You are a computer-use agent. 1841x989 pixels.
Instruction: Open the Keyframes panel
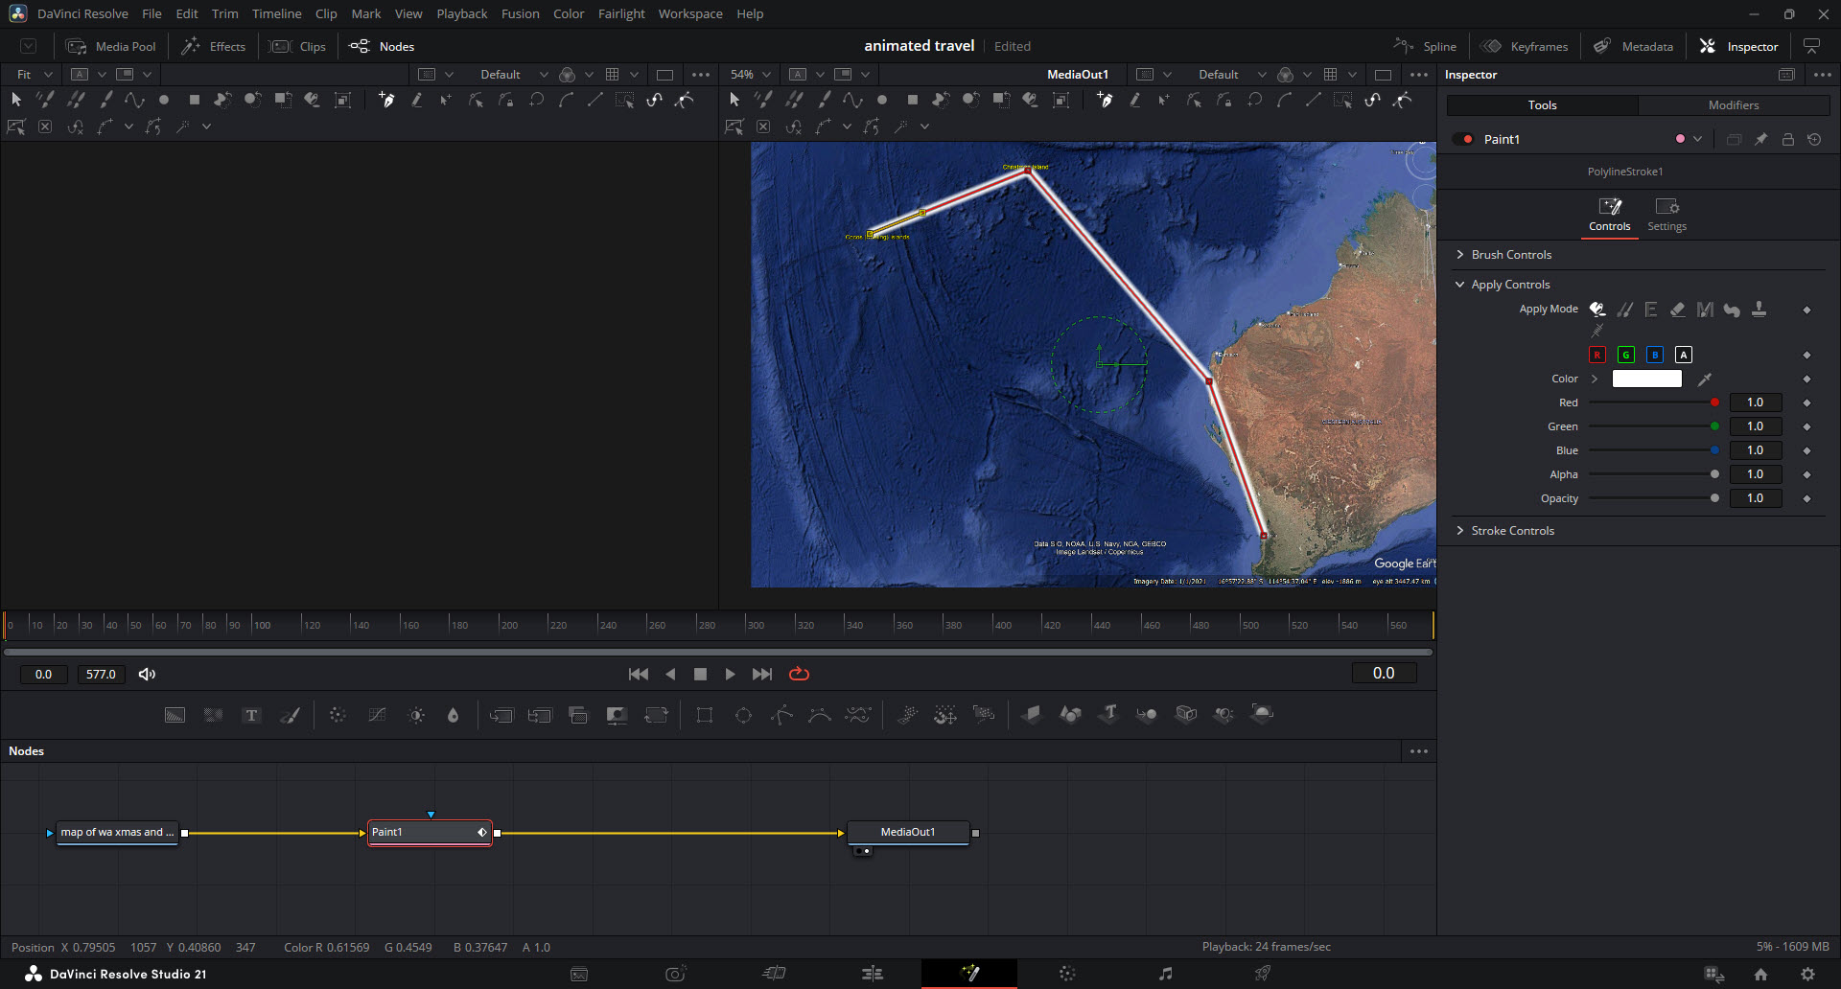1525,47
